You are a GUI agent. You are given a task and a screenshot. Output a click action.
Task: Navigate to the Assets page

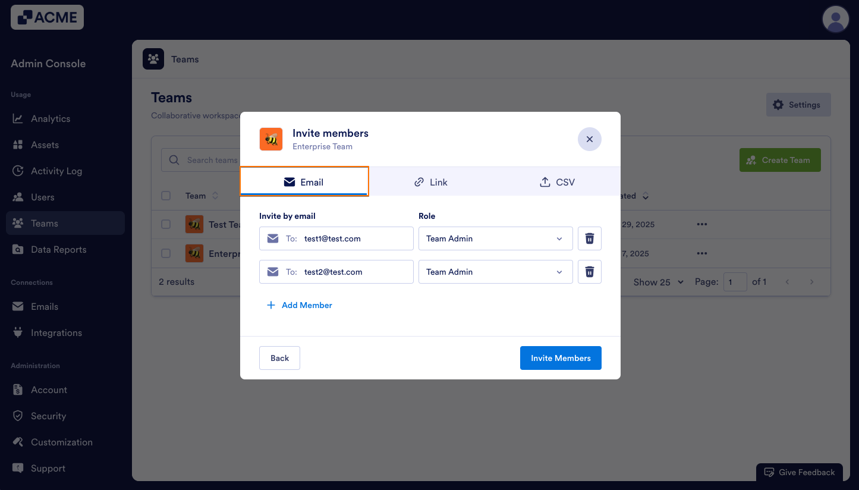tap(45, 145)
